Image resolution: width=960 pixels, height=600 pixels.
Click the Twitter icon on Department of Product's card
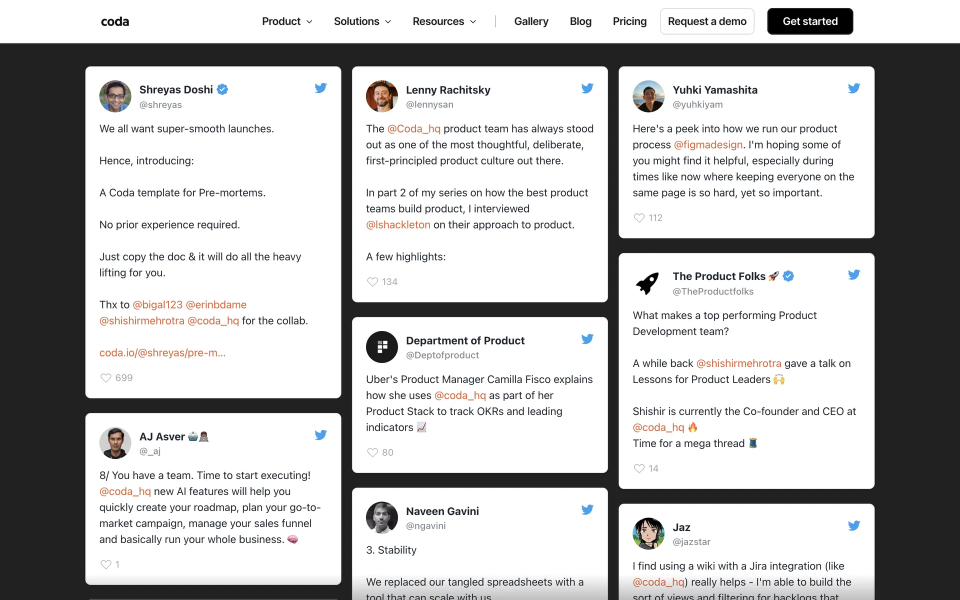tap(587, 339)
